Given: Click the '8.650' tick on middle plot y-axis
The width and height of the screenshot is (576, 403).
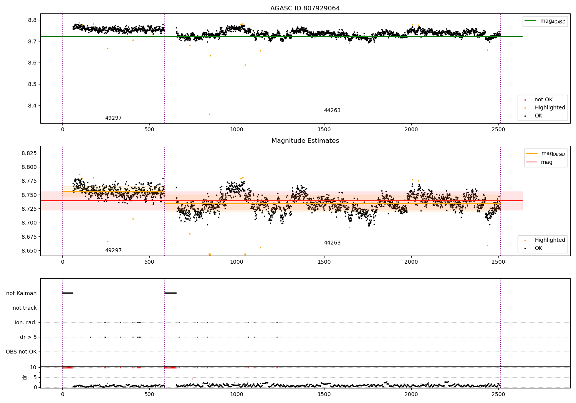Looking at the screenshot, I should (x=29, y=251).
